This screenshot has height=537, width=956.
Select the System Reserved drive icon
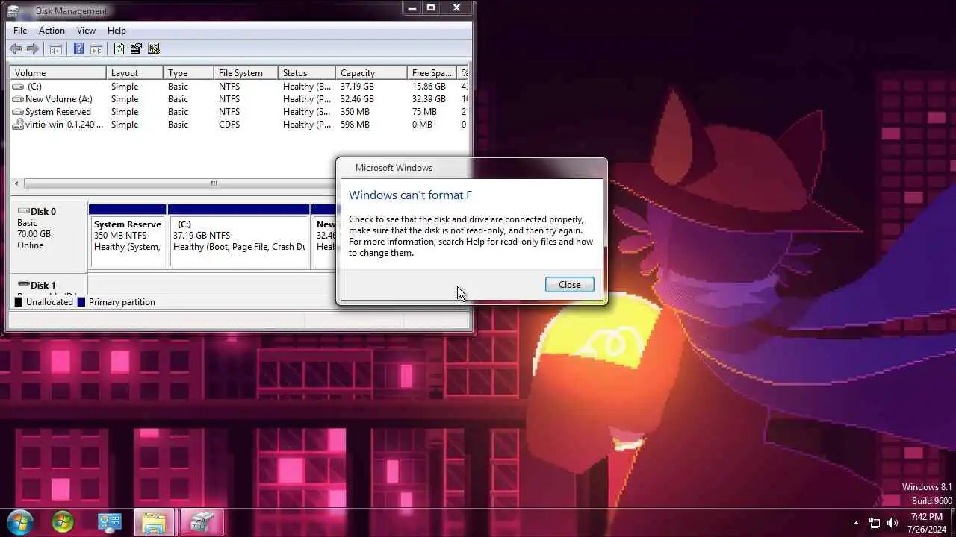tap(19, 112)
